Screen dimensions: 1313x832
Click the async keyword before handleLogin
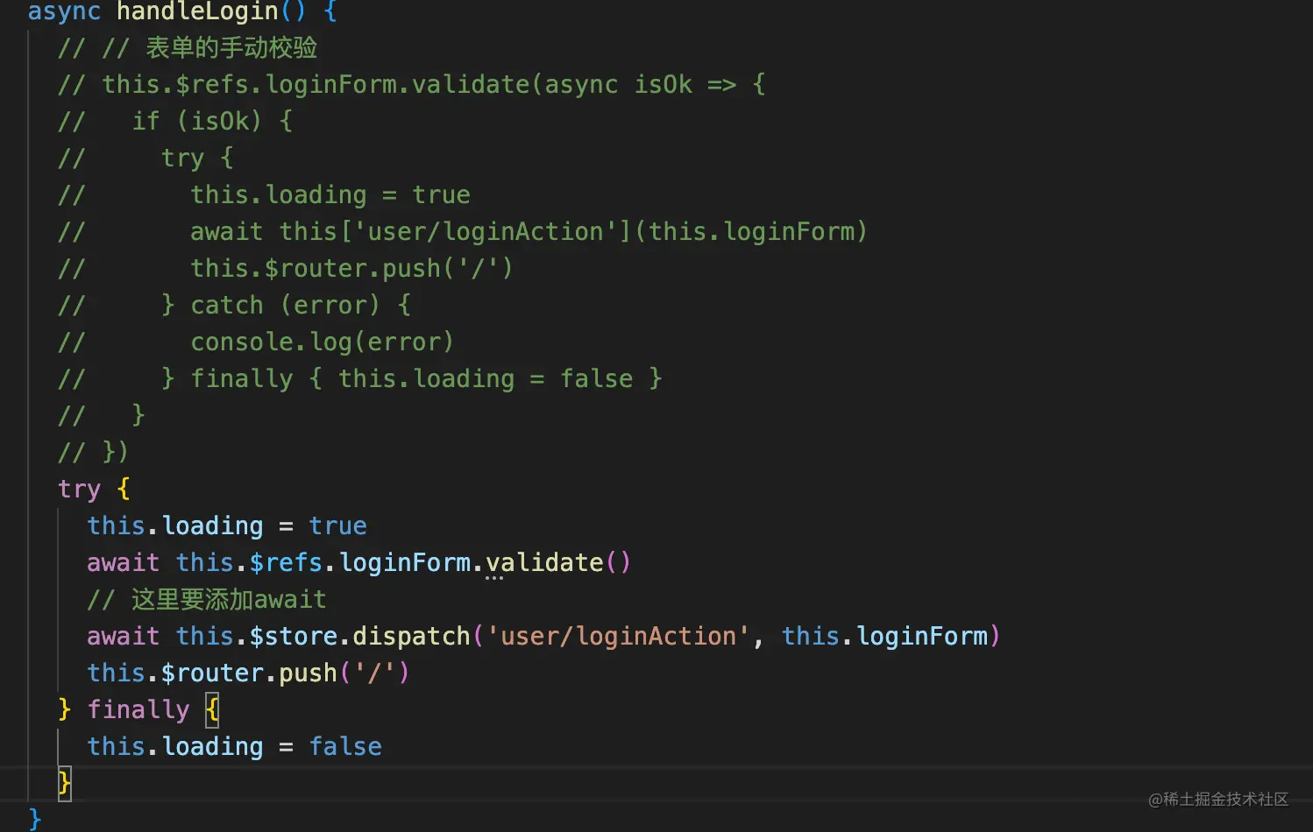pyautogui.click(x=64, y=11)
